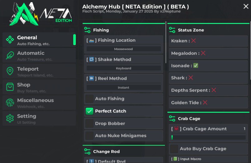The height and width of the screenshot is (163, 251).
Task: Click the Miscellaneous fingerprint icon
Action: (10, 103)
